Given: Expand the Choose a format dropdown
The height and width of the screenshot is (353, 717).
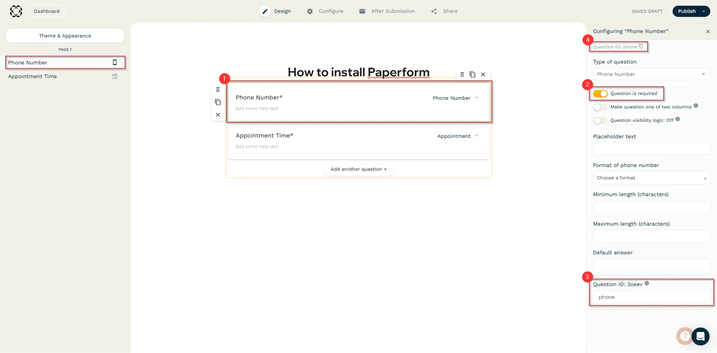Looking at the screenshot, I should 651,178.
